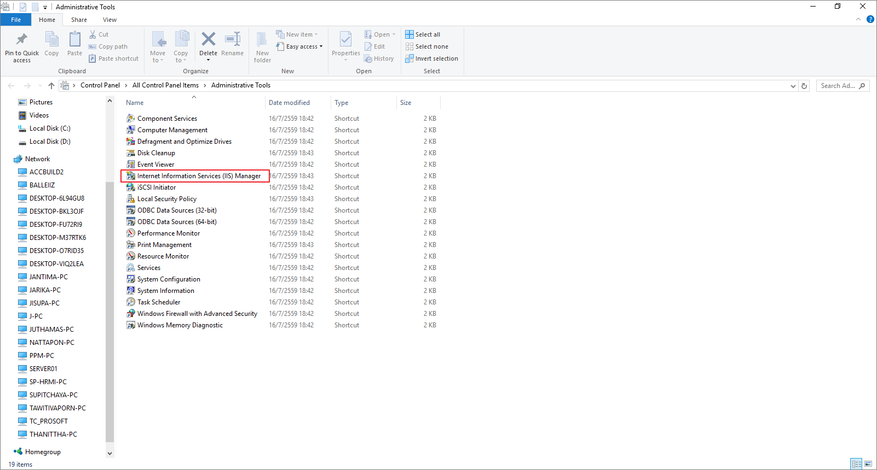
Task: Click All Control Panel Items breadcrumb
Action: pyautogui.click(x=165, y=85)
